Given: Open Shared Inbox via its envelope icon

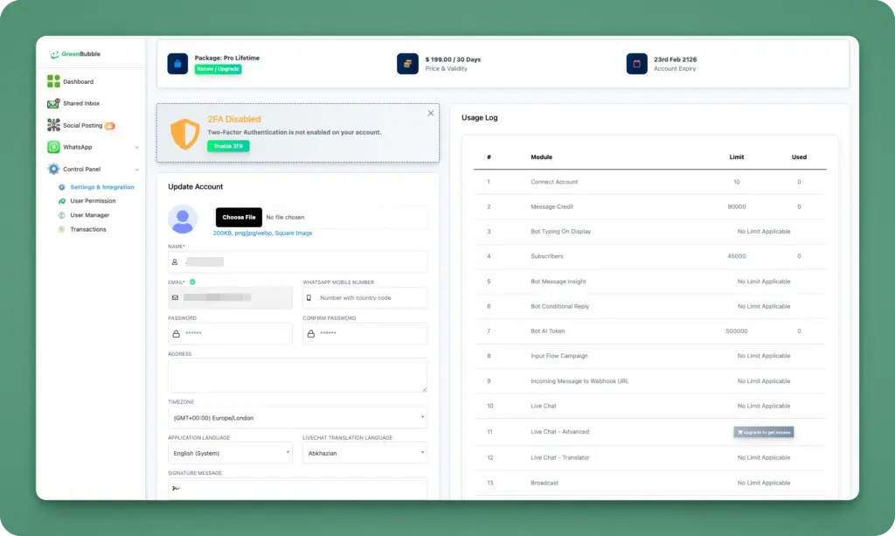Looking at the screenshot, I should click(x=53, y=103).
